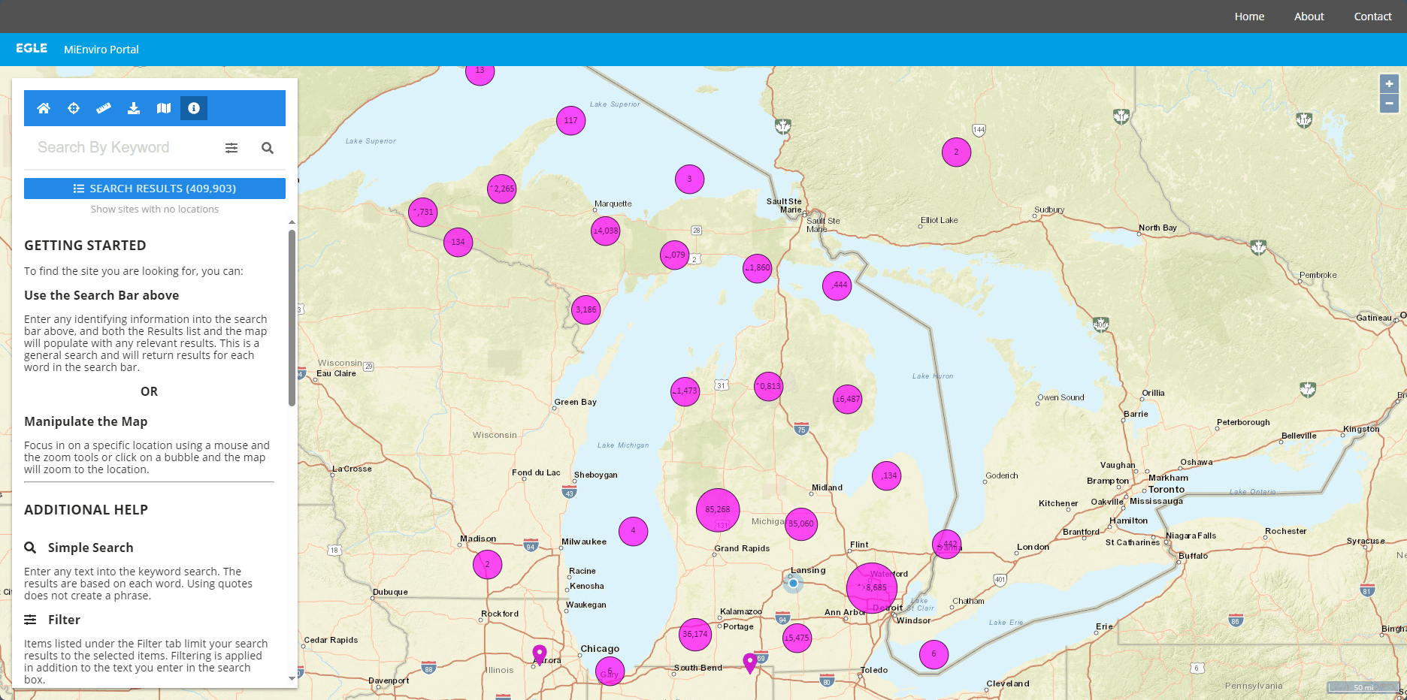Open the search filter sliders icon

click(231, 148)
